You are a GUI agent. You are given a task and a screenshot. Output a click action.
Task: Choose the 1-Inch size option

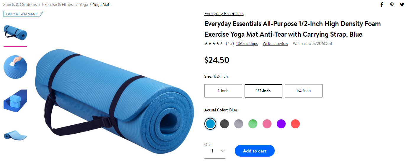tap(223, 91)
